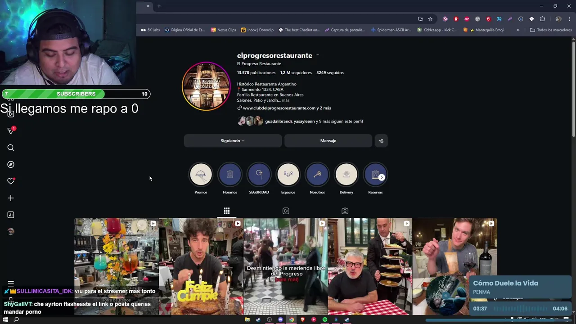Open the Chrome profile avatar
This screenshot has width=576, height=324.
pyautogui.click(x=558, y=19)
